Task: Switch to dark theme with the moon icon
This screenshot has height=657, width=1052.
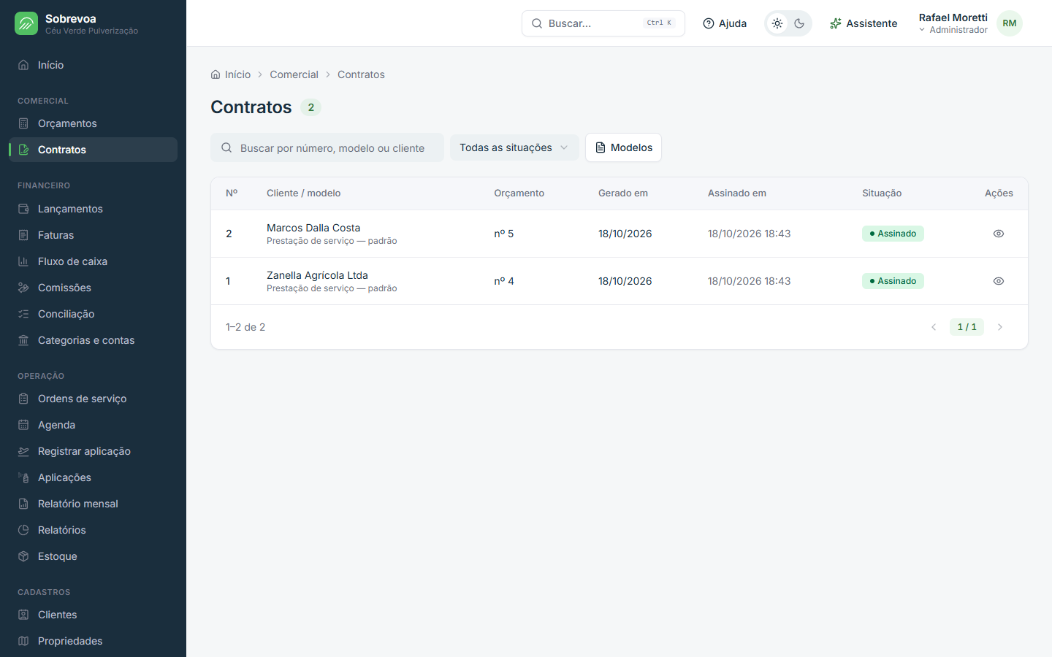Action: click(799, 23)
